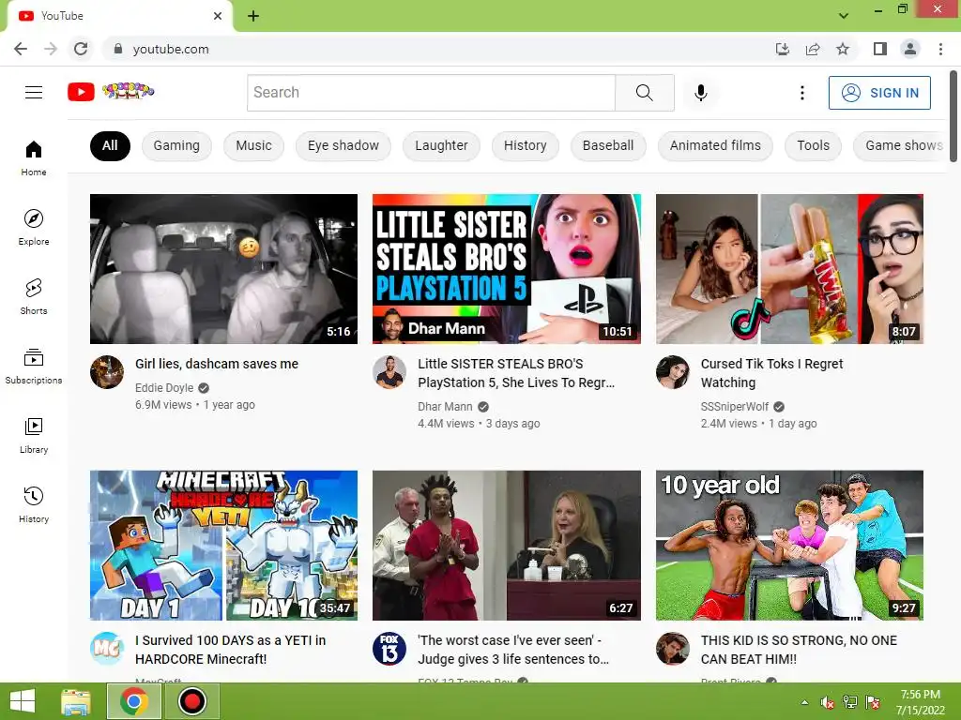Open Chrome profile avatar

(910, 49)
